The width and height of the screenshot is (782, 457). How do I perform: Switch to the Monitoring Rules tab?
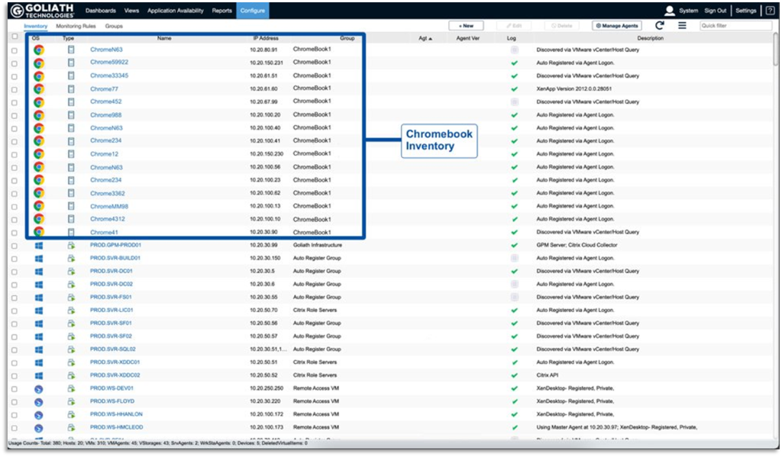click(76, 26)
